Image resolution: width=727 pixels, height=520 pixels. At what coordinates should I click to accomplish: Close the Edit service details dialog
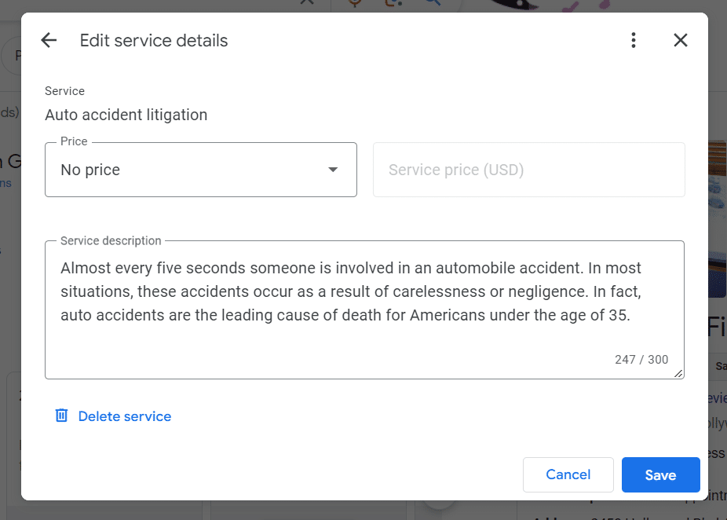pyautogui.click(x=681, y=41)
